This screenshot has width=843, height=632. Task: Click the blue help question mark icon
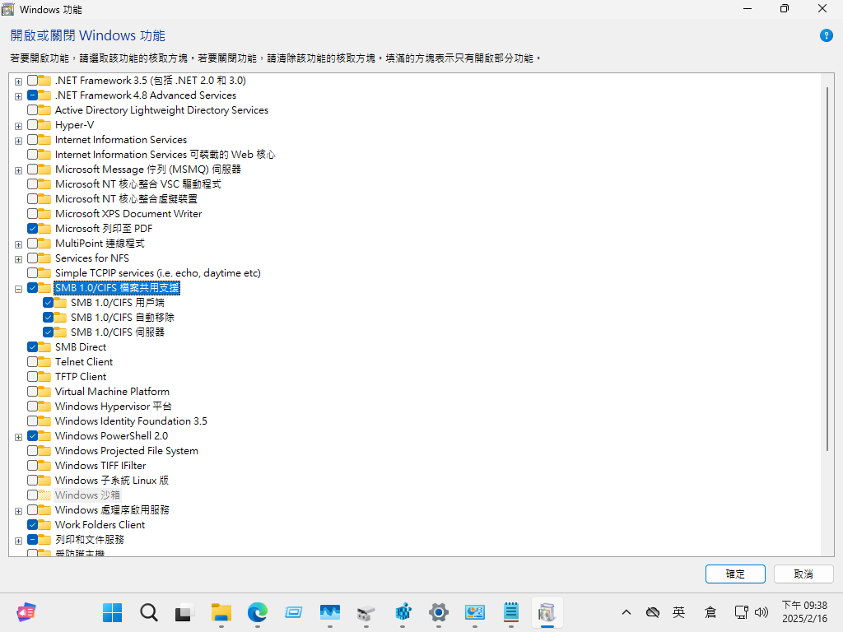coord(827,35)
